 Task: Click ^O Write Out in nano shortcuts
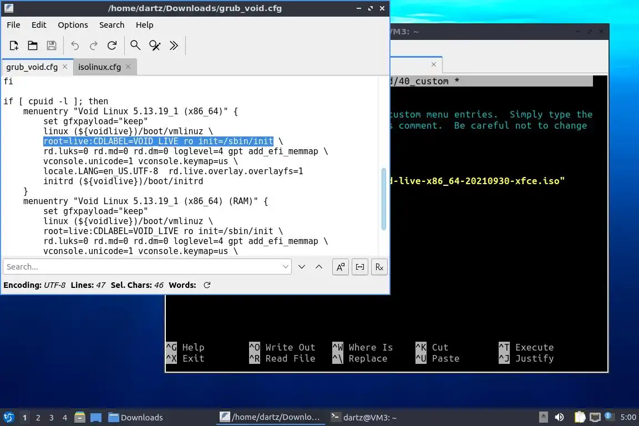pyautogui.click(x=282, y=347)
